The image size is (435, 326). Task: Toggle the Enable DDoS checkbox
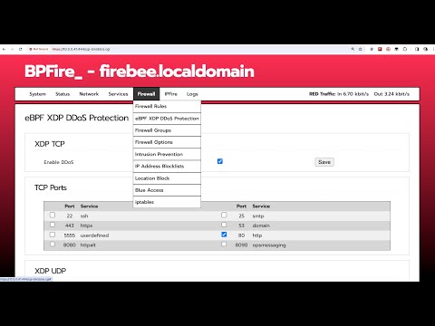(x=220, y=161)
